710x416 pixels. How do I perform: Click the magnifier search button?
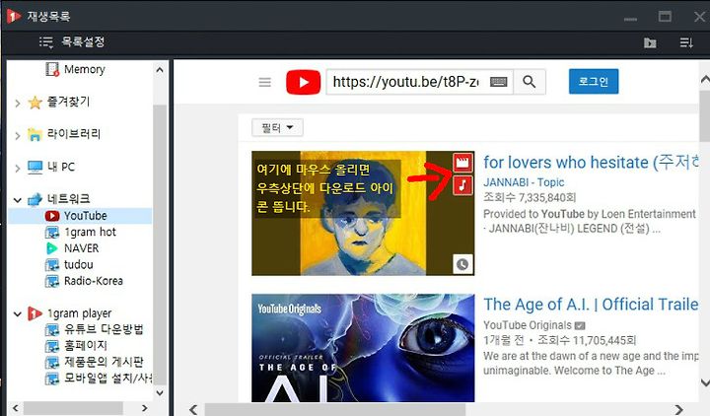tap(530, 82)
